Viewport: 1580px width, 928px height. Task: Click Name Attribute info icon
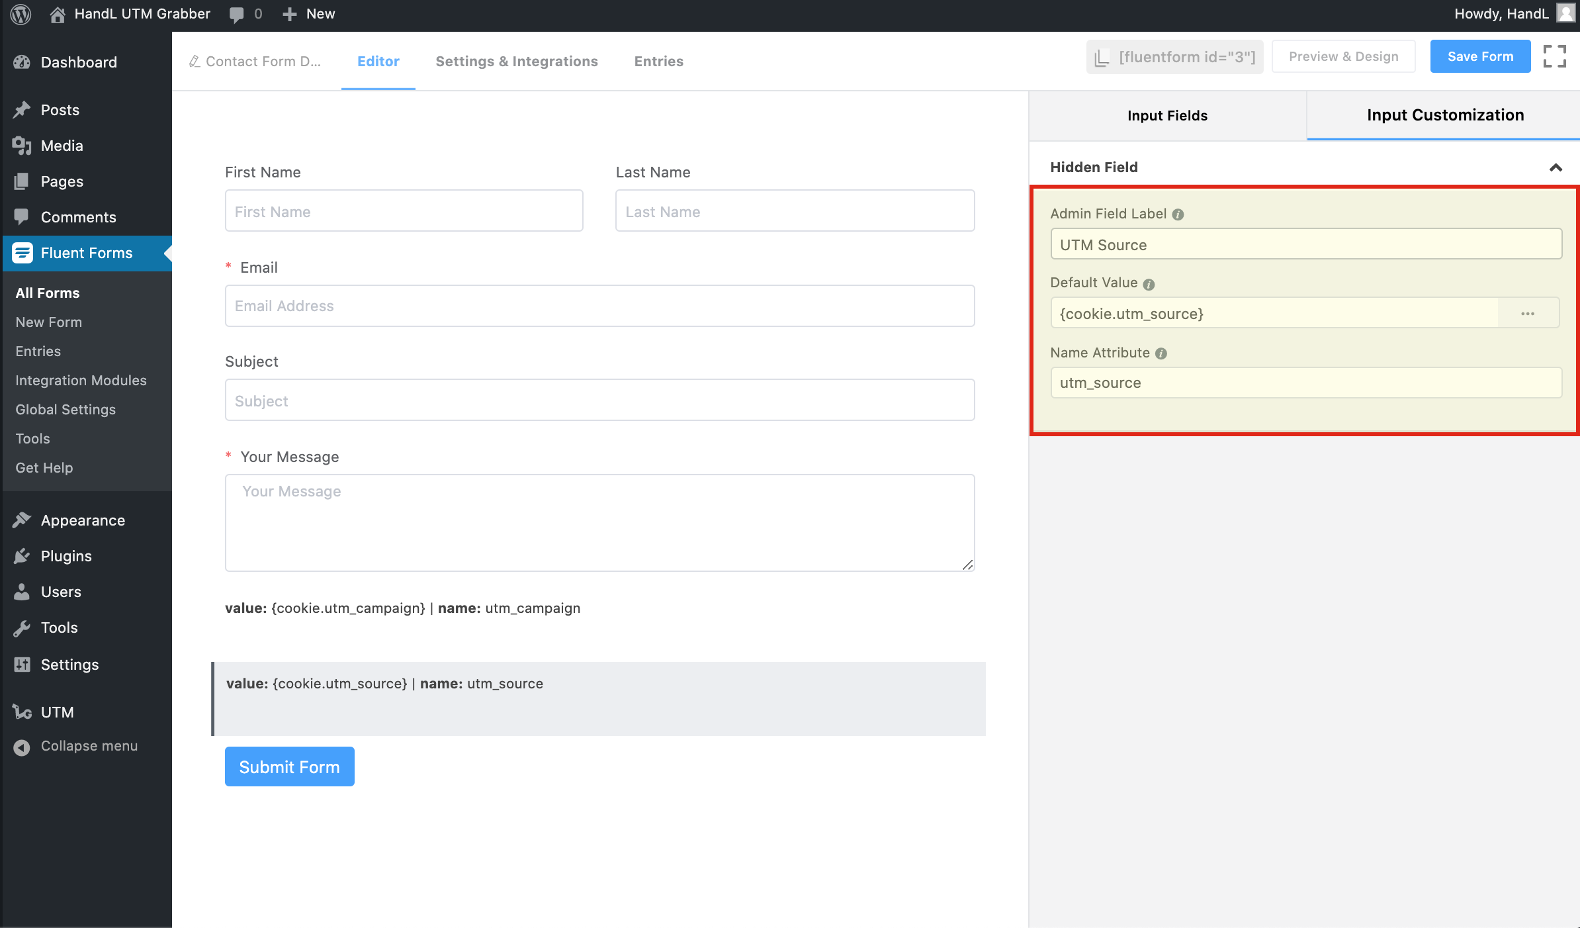pos(1161,353)
